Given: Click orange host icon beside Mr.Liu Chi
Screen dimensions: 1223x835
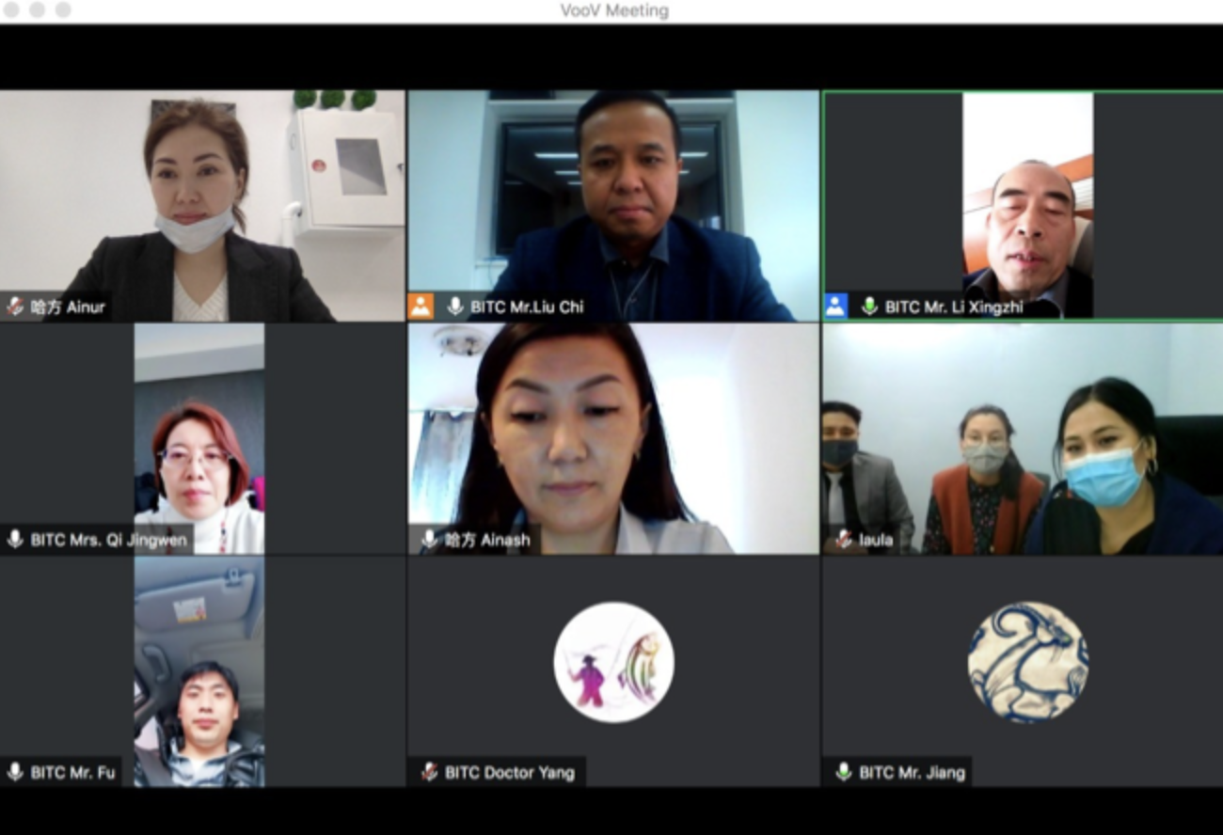Looking at the screenshot, I should point(421,307).
